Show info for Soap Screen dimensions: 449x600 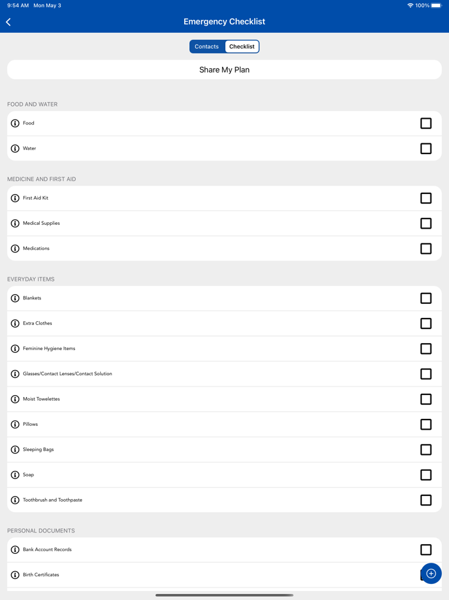pyautogui.click(x=15, y=475)
